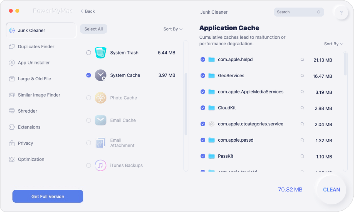Click the App Uninstaller sidebar icon
The height and width of the screenshot is (212, 354).
[12, 63]
